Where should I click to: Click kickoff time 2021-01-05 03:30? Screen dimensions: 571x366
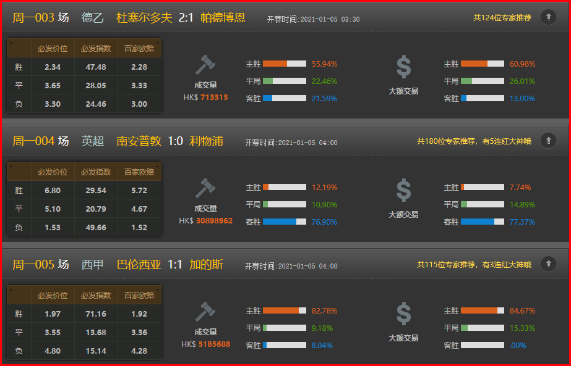tap(330, 19)
